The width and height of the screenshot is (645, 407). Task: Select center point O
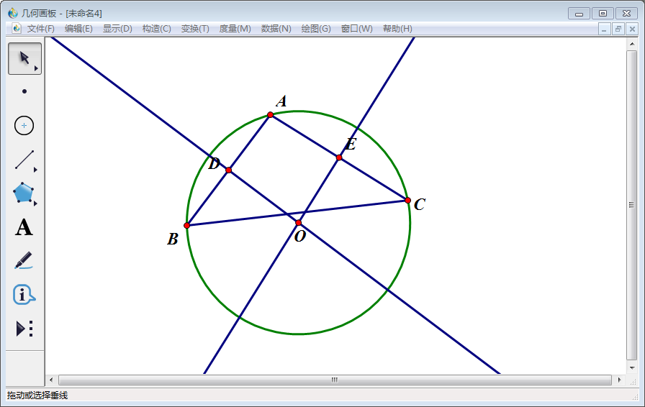click(299, 223)
